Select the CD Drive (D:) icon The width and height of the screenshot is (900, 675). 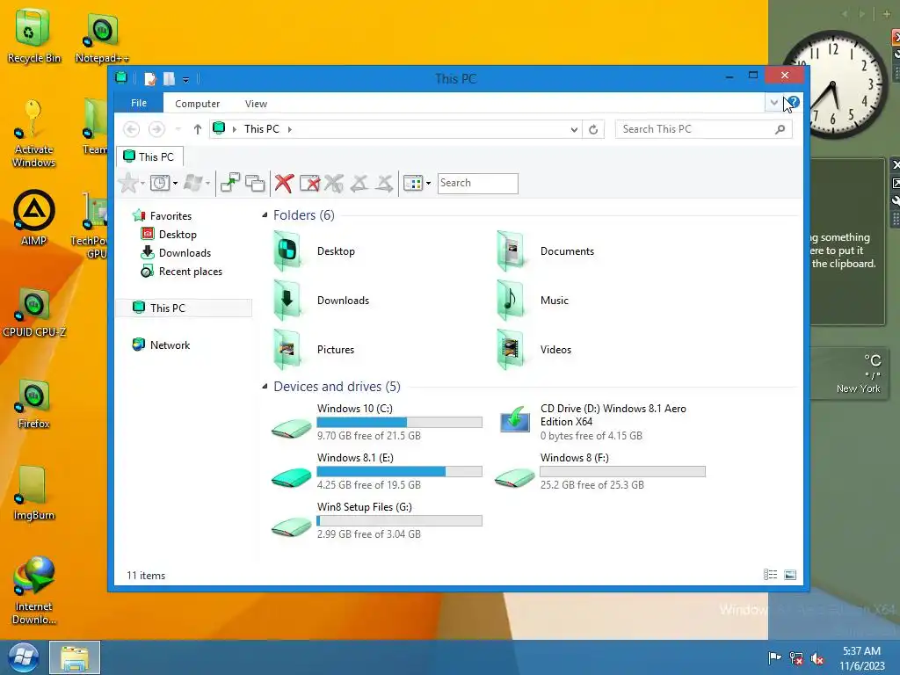pyautogui.click(x=514, y=420)
